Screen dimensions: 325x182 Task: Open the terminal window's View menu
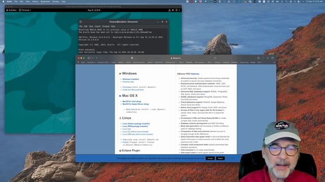(x=91, y=26)
